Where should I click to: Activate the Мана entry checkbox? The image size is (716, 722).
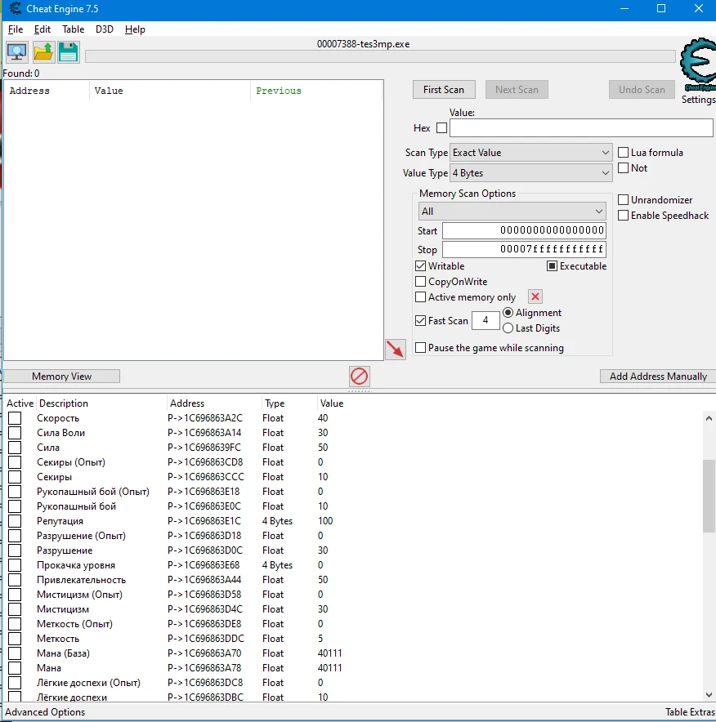[x=15, y=667]
